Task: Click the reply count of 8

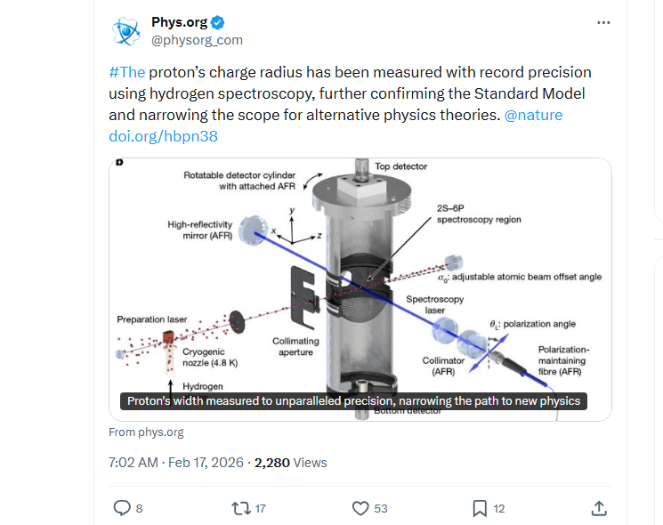Action: [139, 509]
